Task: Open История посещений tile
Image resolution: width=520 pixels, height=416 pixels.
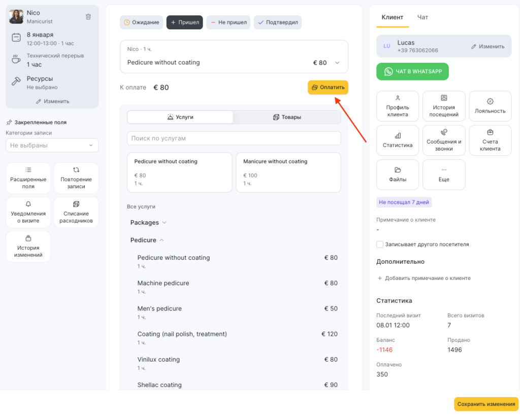Action: click(x=444, y=106)
